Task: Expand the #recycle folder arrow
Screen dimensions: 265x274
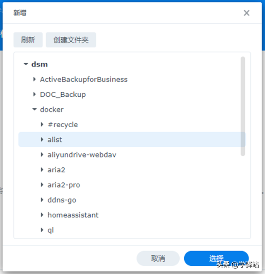Action: pyautogui.click(x=42, y=124)
